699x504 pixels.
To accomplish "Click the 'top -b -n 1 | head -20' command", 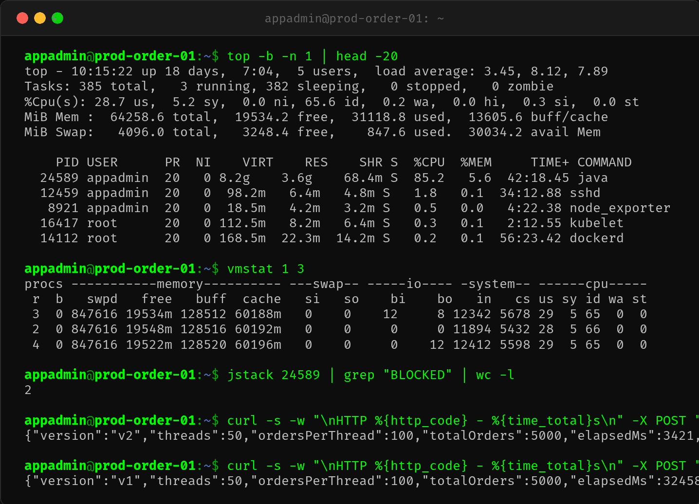I will [313, 56].
